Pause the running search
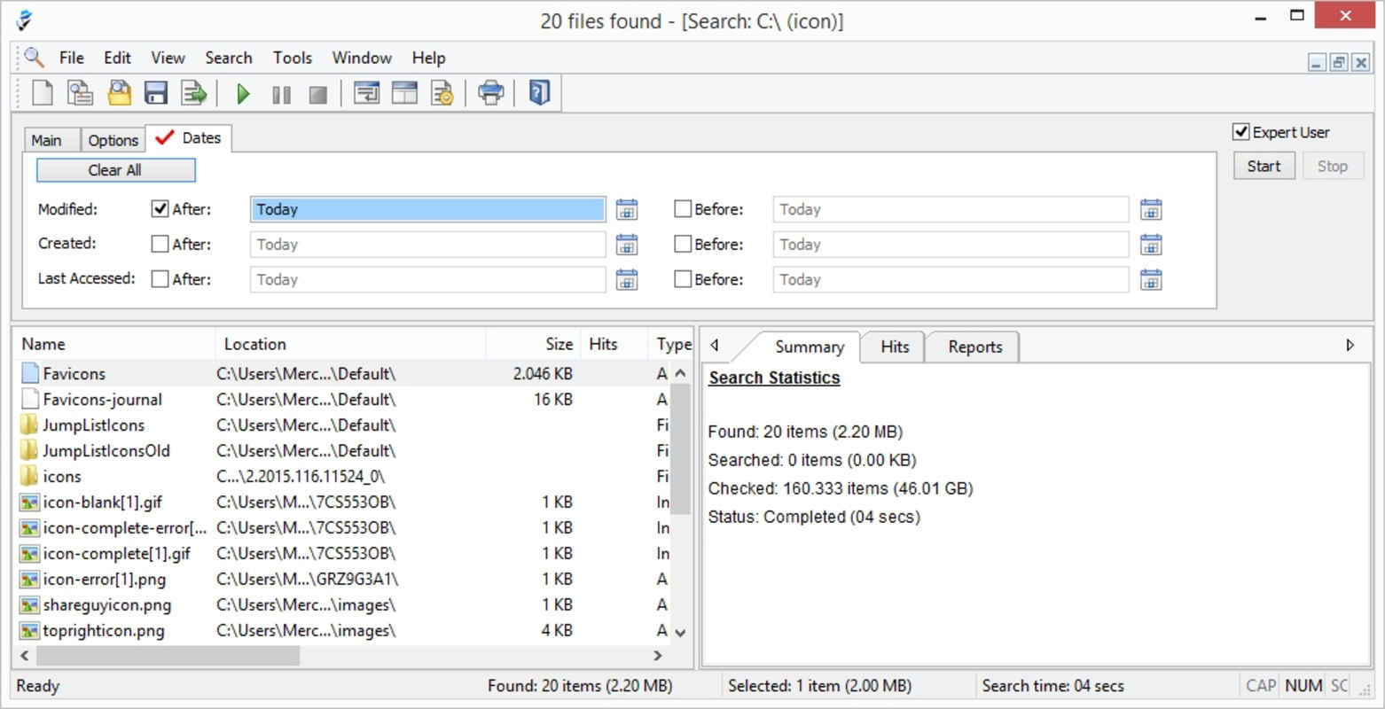Image resolution: width=1385 pixels, height=709 pixels. click(280, 93)
